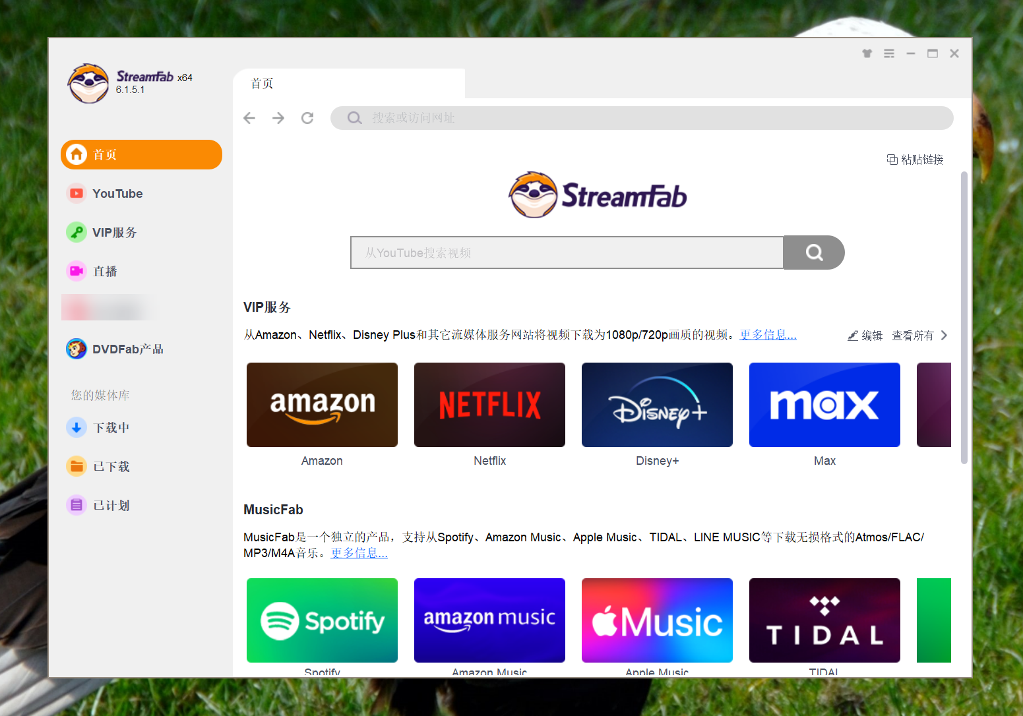
Task: Click the pencil icon beside 编辑
Action: (x=853, y=336)
